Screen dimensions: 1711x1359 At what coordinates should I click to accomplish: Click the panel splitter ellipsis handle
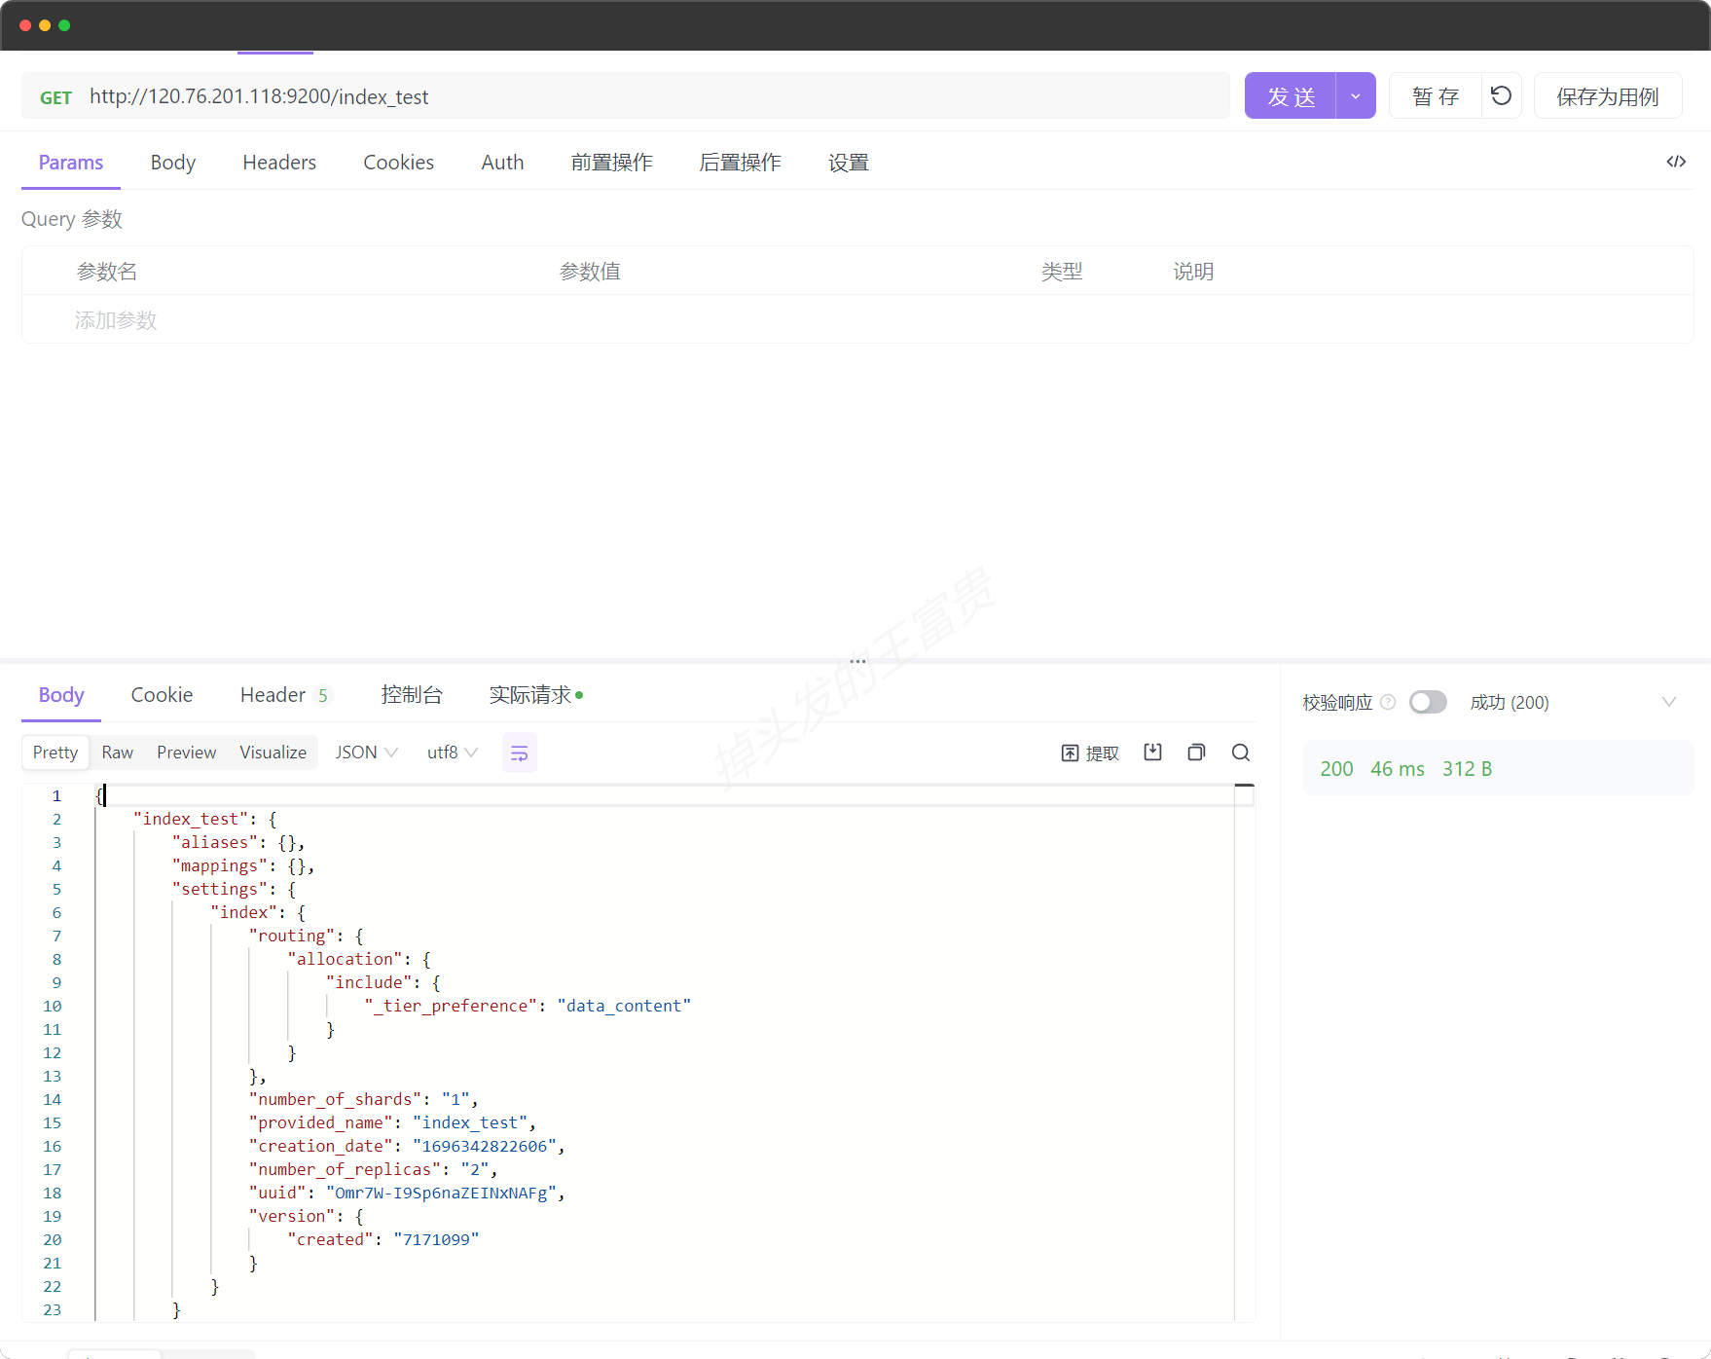857,661
